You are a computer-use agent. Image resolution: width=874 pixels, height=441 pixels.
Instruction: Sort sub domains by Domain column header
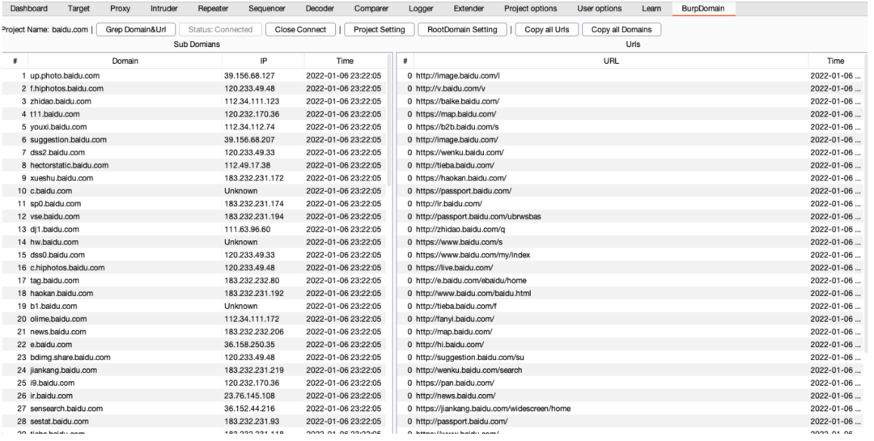coord(125,61)
